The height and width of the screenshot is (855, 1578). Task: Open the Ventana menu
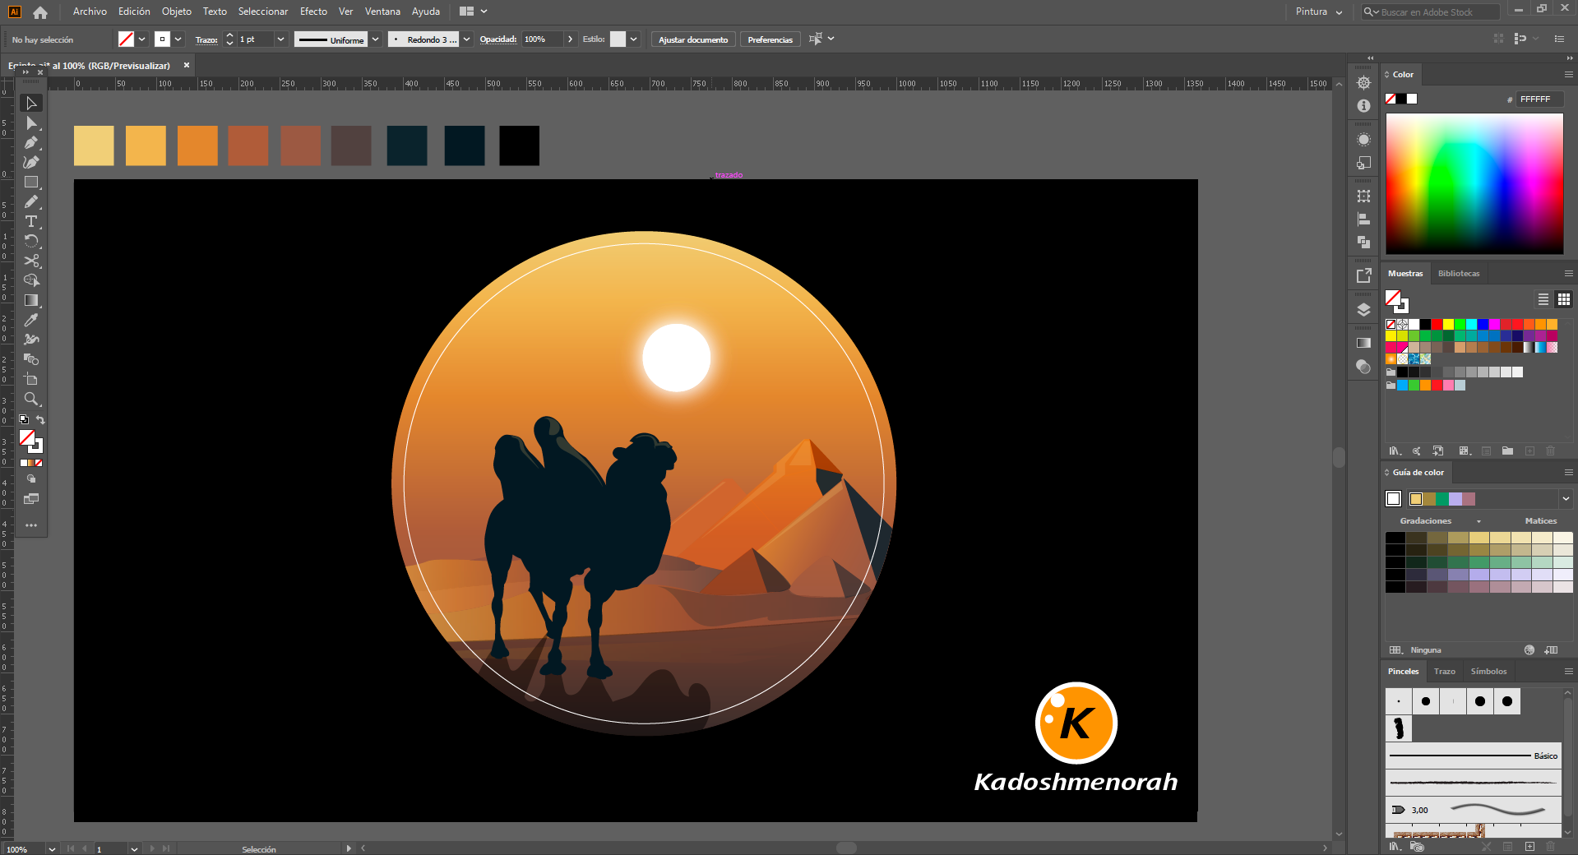(x=382, y=12)
